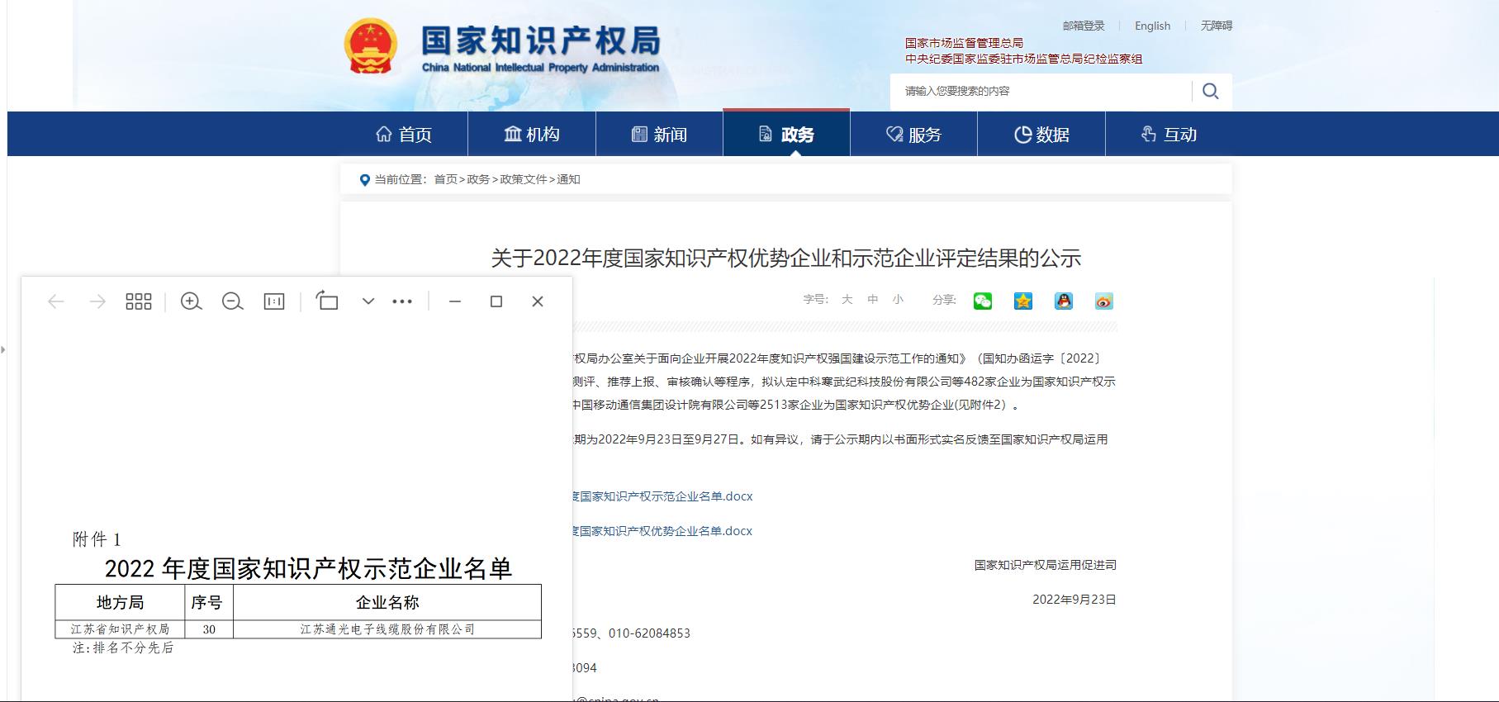1499x702 pixels.
Task: Zoom in on the document viewer
Action: point(192,301)
